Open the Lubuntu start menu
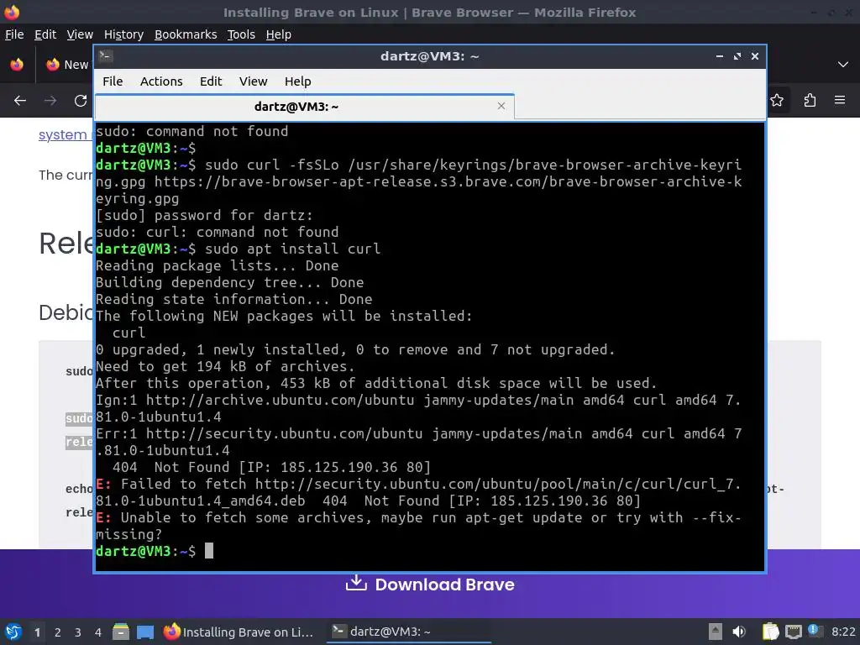The height and width of the screenshot is (645, 860). point(13,632)
